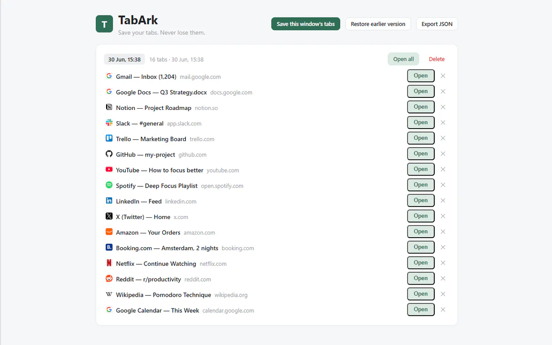The image size is (552, 345).
Task: Open the Reddit r/productivity tab
Action: (421, 279)
